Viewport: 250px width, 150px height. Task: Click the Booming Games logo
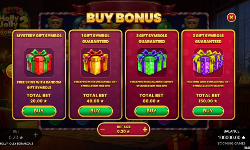click(231, 143)
